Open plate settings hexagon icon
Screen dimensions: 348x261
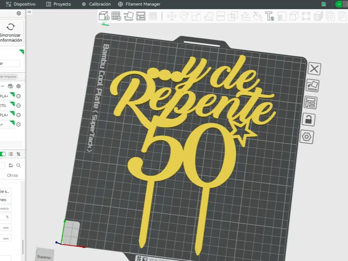pyautogui.click(x=307, y=137)
